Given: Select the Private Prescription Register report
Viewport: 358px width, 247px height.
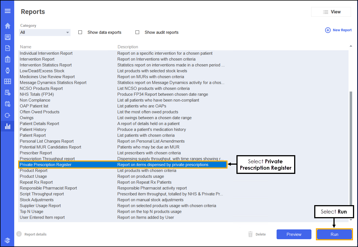Looking at the screenshot, I should (x=46, y=165).
